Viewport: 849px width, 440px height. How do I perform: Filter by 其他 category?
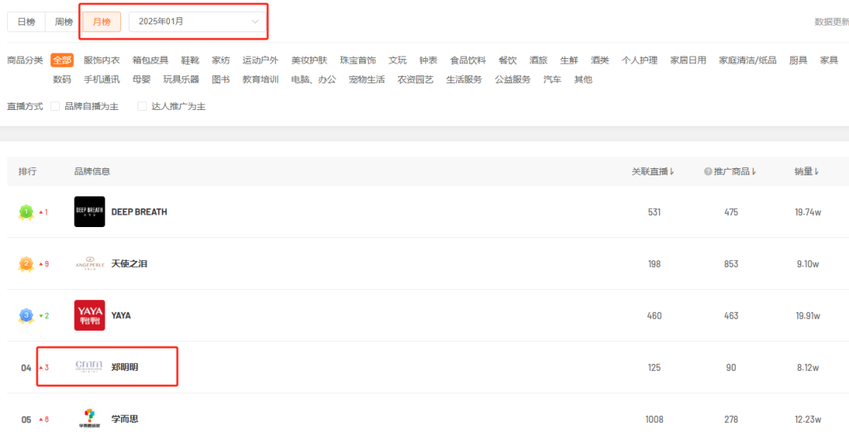(x=583, y=79)
